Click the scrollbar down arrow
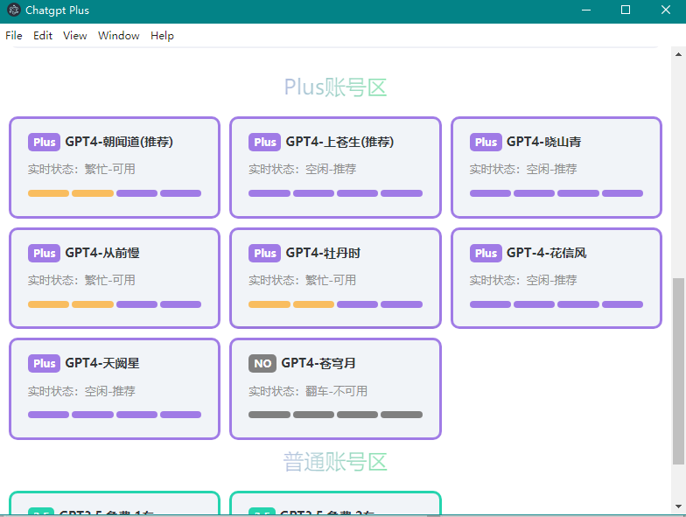Viewport: 686px width, 517px height. tap(678, 507)
